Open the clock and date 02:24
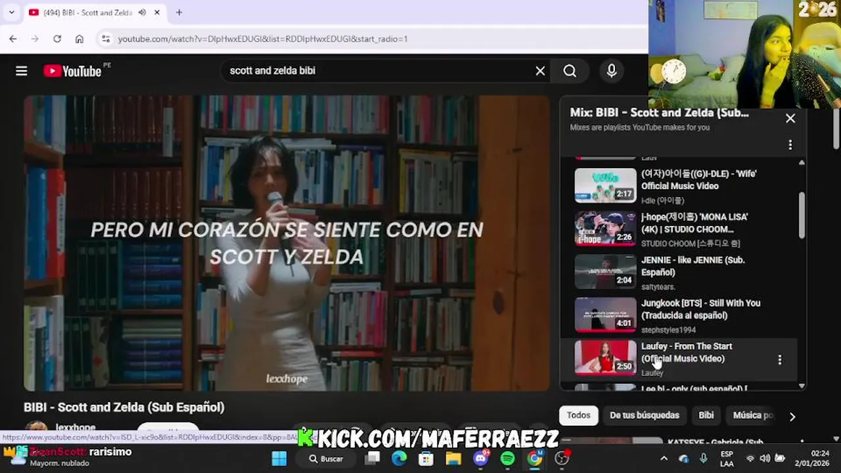 pyautogui.click(x=812, y=459)
